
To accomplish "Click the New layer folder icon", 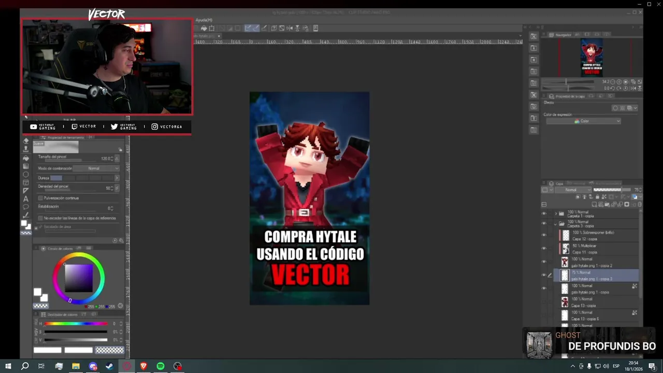I will 607,204.
